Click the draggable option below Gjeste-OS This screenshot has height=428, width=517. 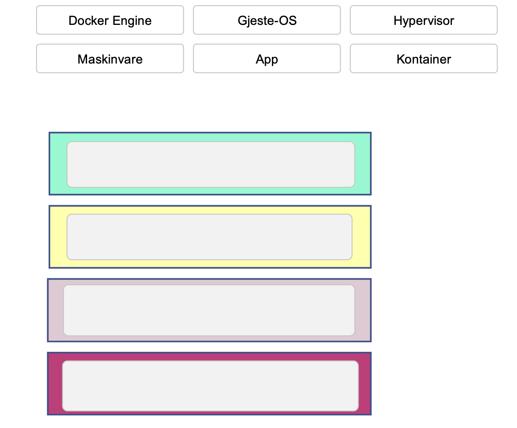(x=267, y=59)
